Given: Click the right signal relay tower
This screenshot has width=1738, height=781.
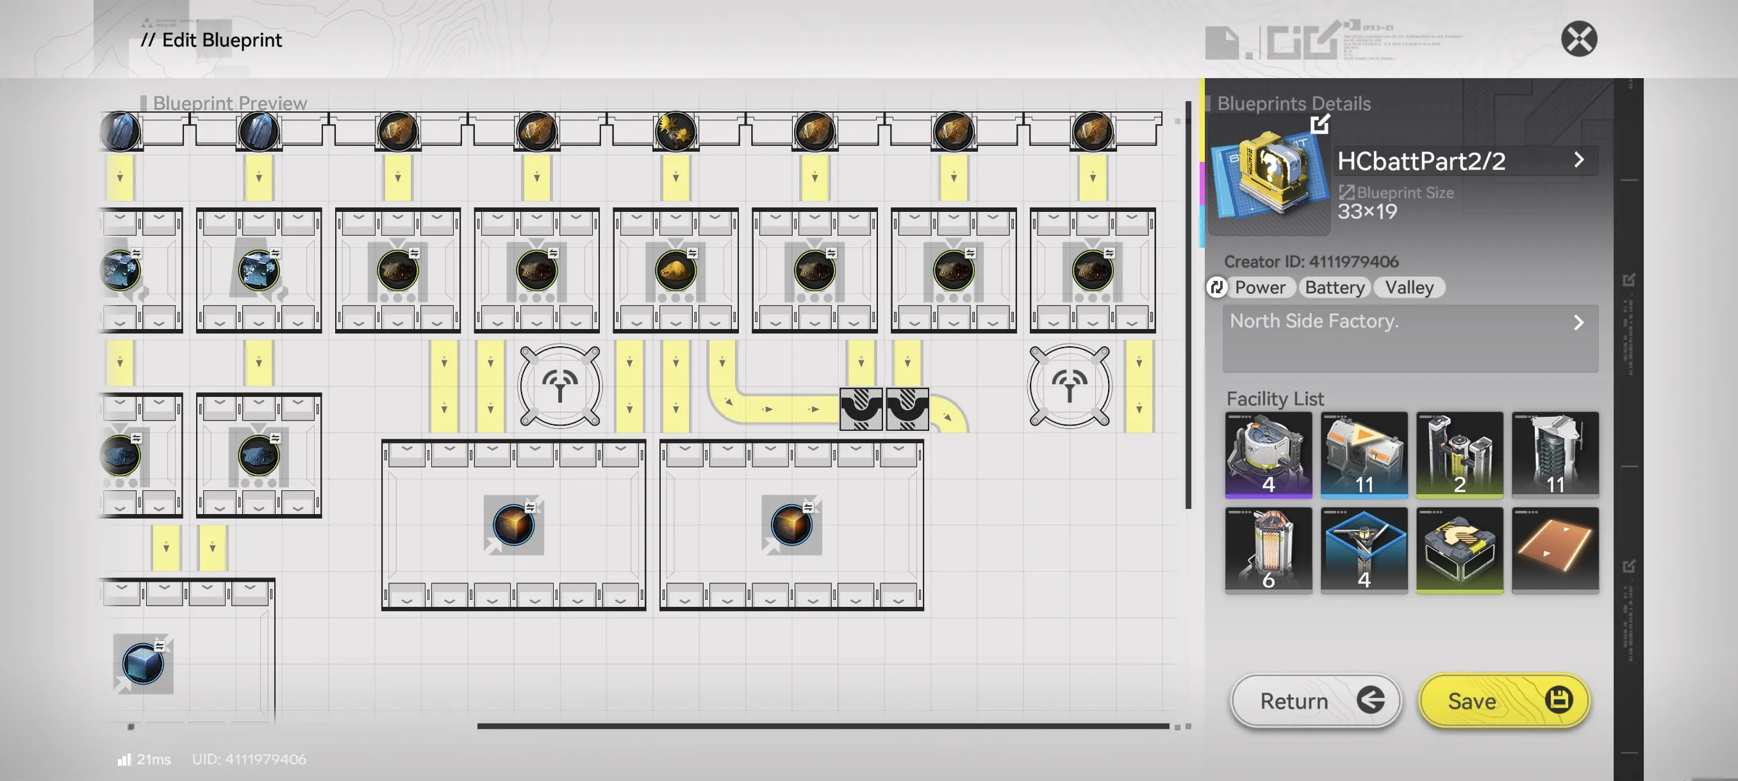Looking at the screenshot, I should point(1069,386).
